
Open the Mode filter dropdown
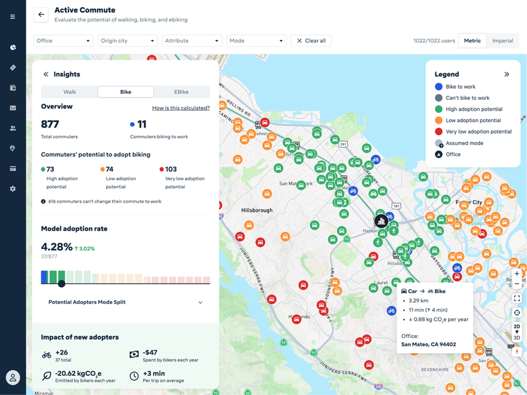coord(256,40)
